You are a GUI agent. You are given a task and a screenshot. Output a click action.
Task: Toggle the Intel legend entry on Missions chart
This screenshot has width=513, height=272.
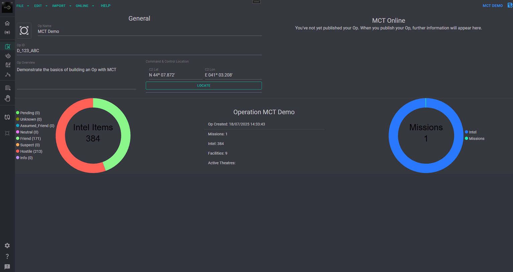tap(472, 132)
